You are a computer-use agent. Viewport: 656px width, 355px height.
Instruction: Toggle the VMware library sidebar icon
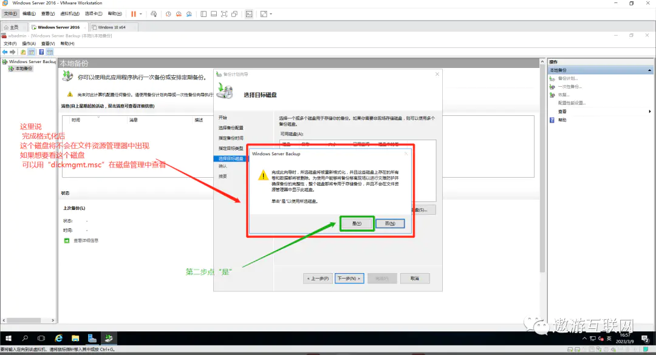[x=203, y=14]
